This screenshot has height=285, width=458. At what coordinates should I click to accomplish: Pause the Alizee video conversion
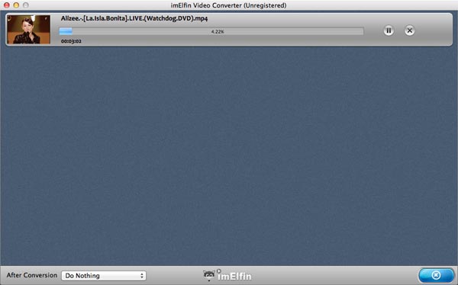pyautogui.click(x=389, y=30)
